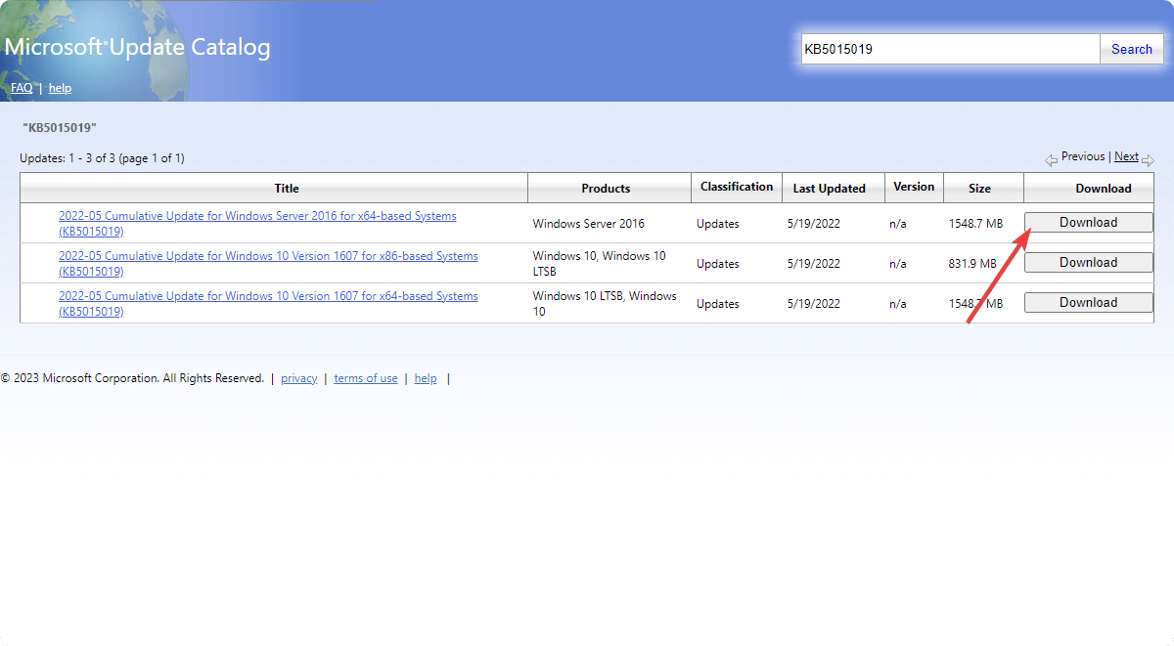Sort by the Version column header

tap(914, 187)
